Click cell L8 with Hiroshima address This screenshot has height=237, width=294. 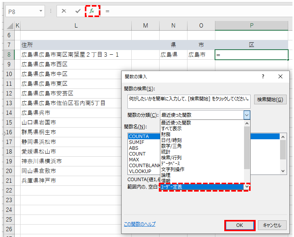76,55
